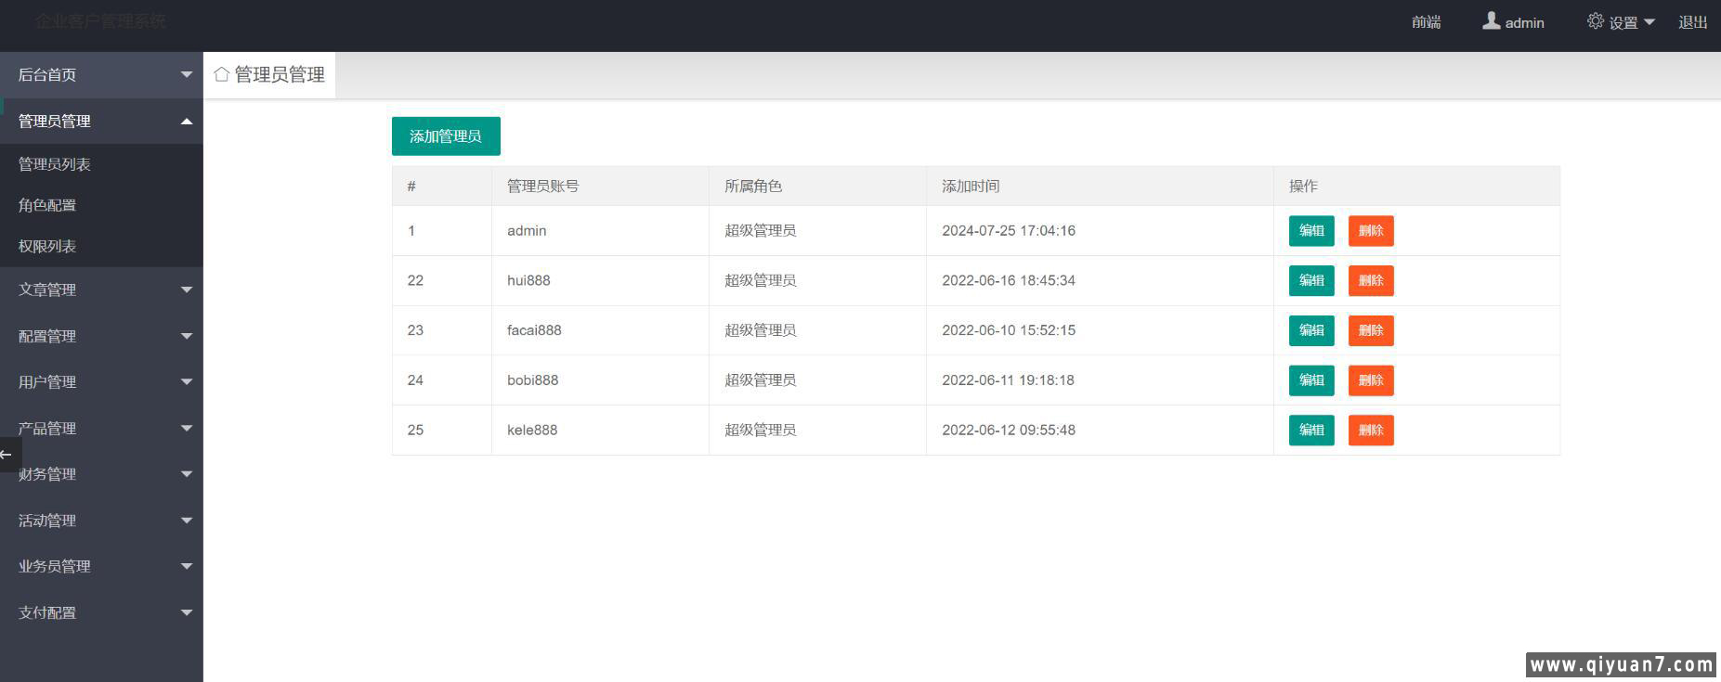Open the 用户管理 sidebar menu
The image size is (1721, 682).
(x=101, y=381)
